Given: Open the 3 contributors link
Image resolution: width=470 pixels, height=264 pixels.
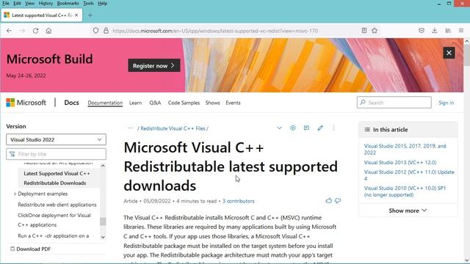Looking at the screenshot, I should click(x=238, y=201).
